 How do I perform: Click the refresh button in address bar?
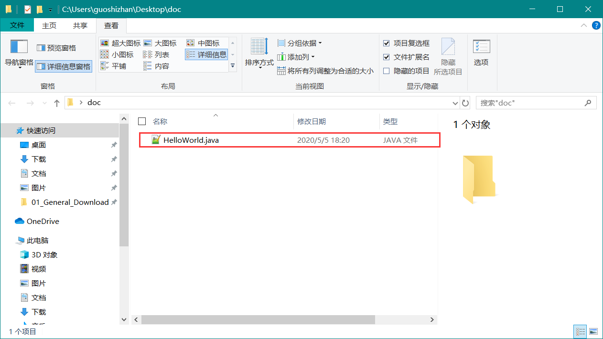coord(465,103)
